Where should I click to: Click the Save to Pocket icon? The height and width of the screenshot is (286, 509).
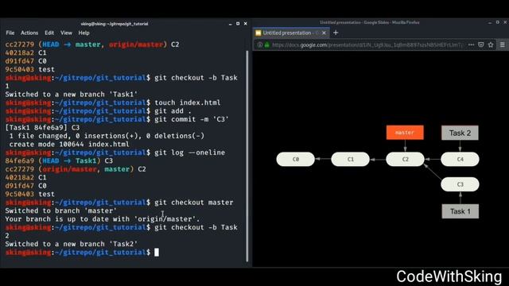(480, 44)
